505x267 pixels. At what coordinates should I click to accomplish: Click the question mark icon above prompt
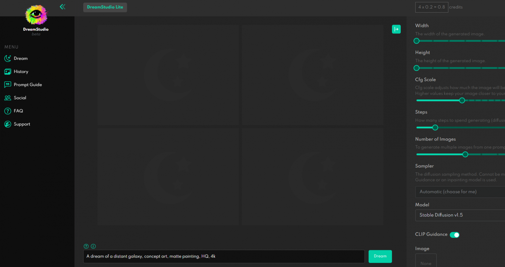[86, 246]
